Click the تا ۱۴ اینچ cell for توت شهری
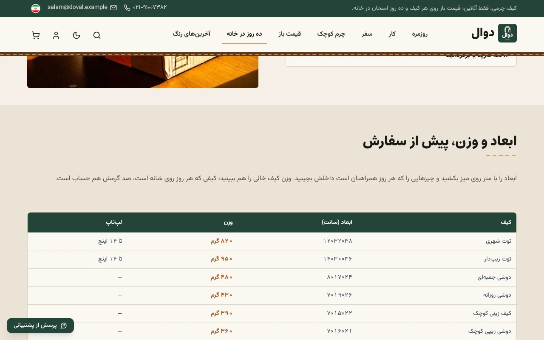This screenshot has width=544, height=340. click(110, 241)
